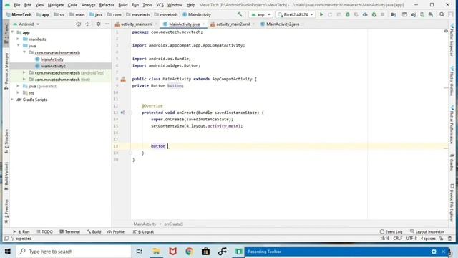The height and width of the screenshot is (258, 458).
Task: Open the Terminal tool window
Action: (x=70, y=231)
